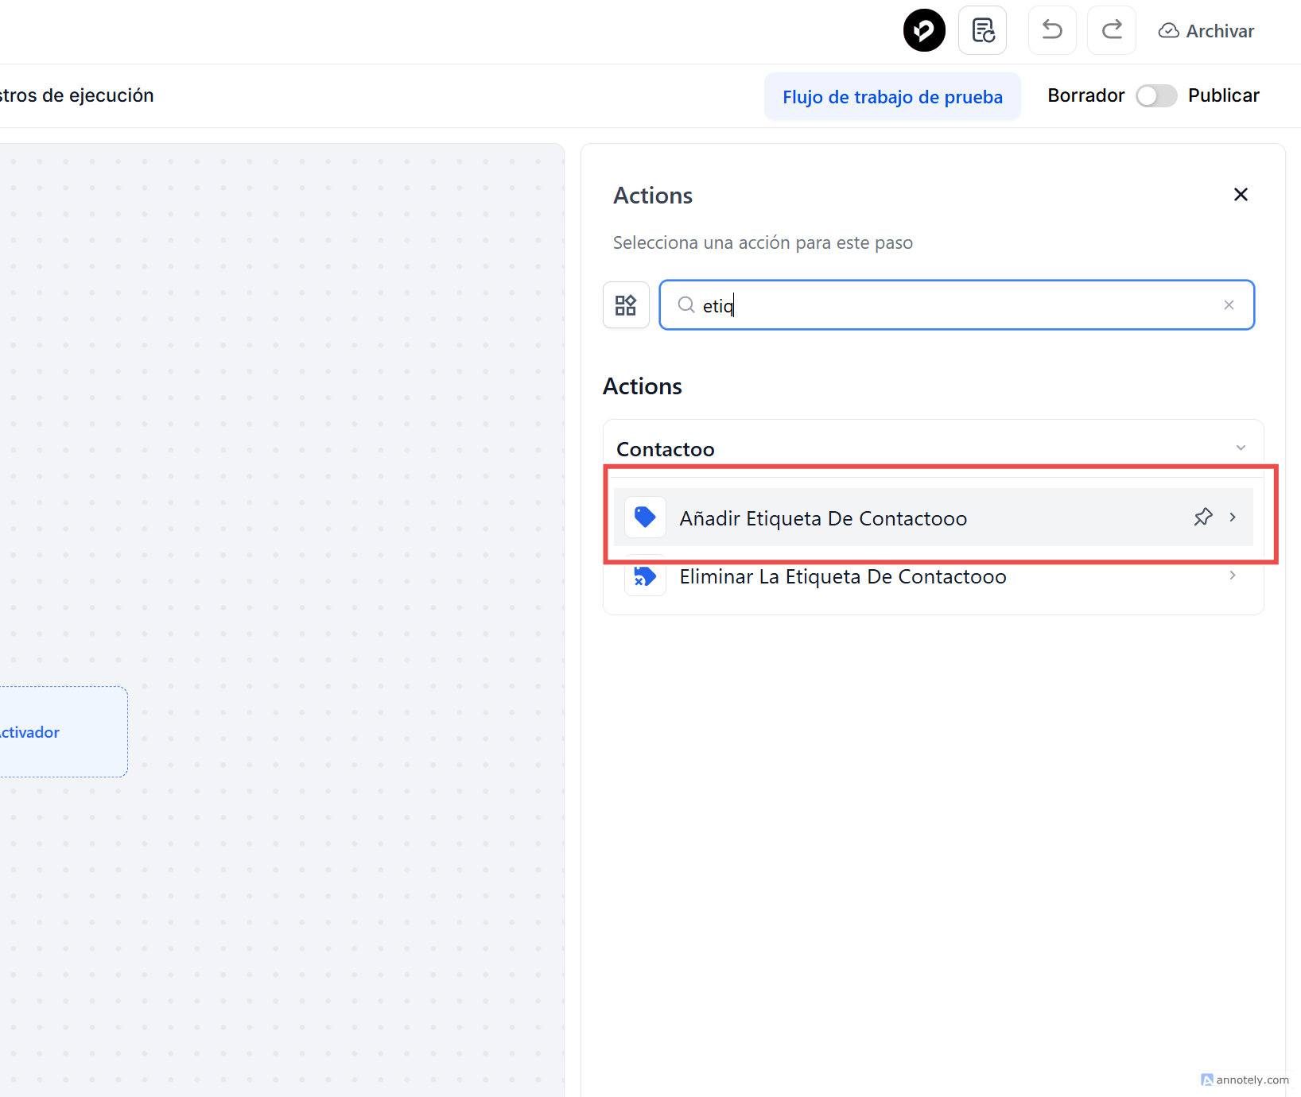Select Eliminar La Etiqueta De Contactooo
Image resolution: width=1301 pixels, height=1097 pixels.
pos(842,577)
